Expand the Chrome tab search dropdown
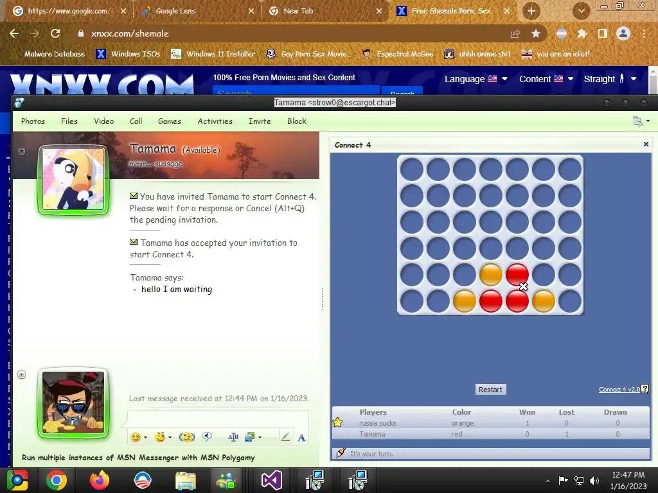The width and height of the screenshot is (658, 493). pyautogui.click(x=581, y=11)
